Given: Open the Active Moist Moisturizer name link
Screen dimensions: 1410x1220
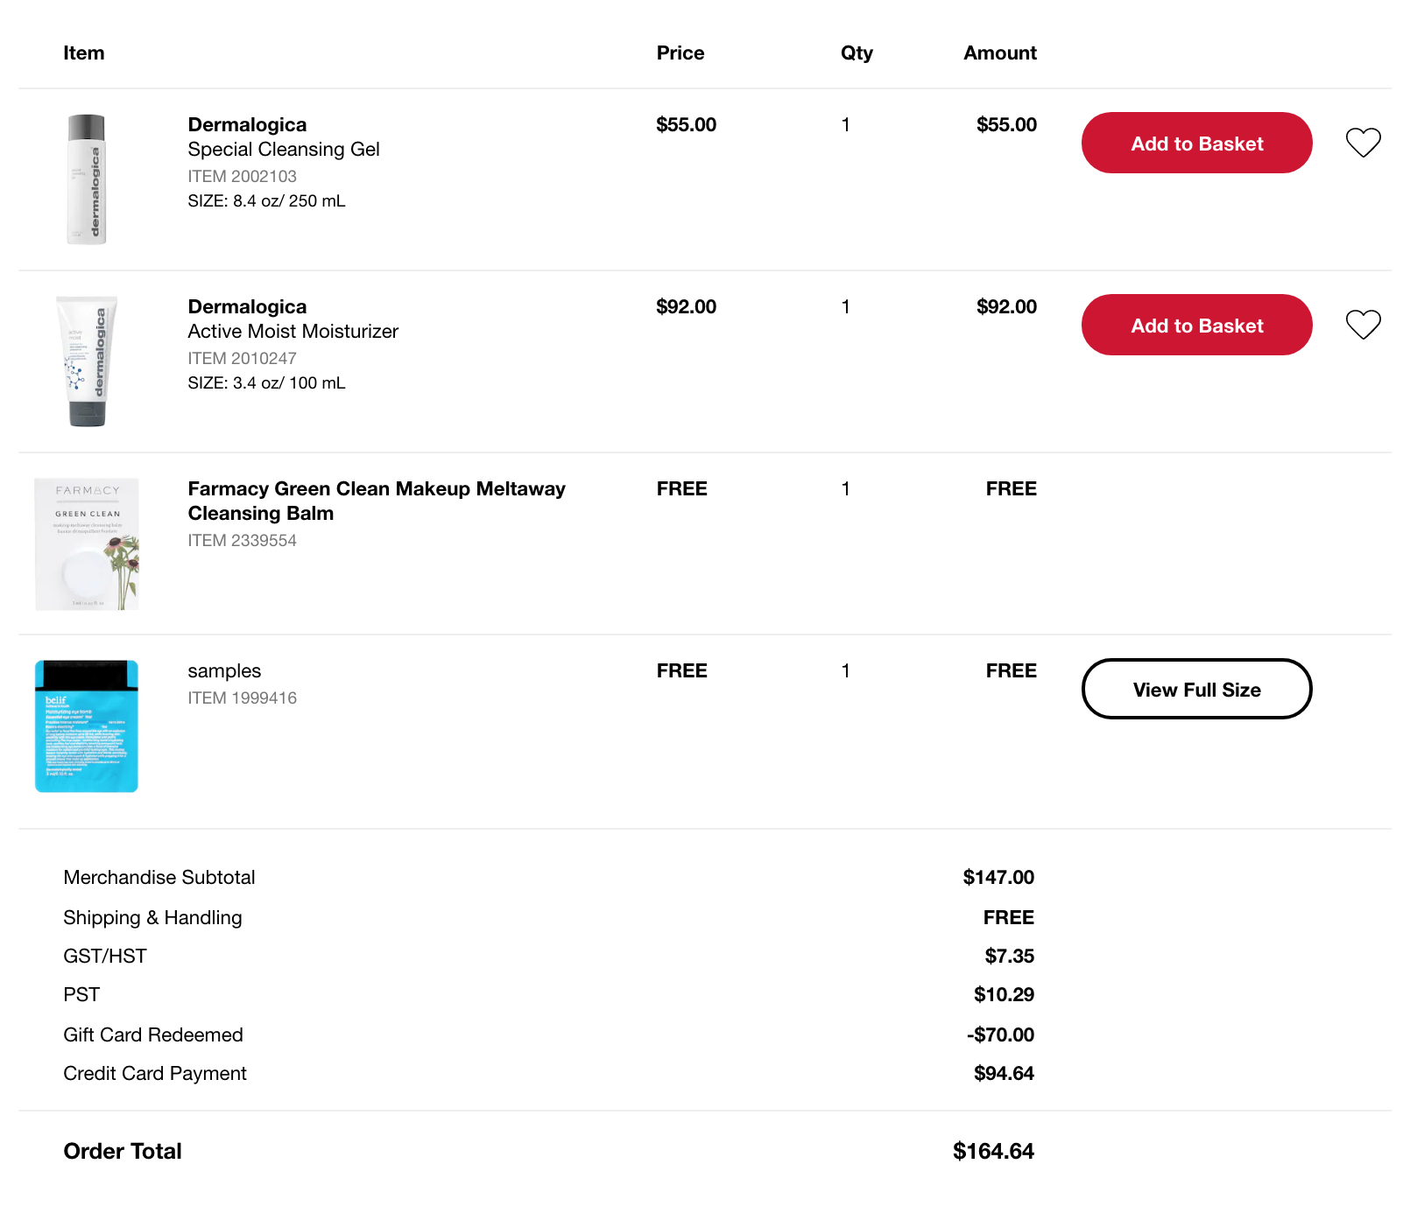Looking at the screenshot, I should (x=293, y=319).
